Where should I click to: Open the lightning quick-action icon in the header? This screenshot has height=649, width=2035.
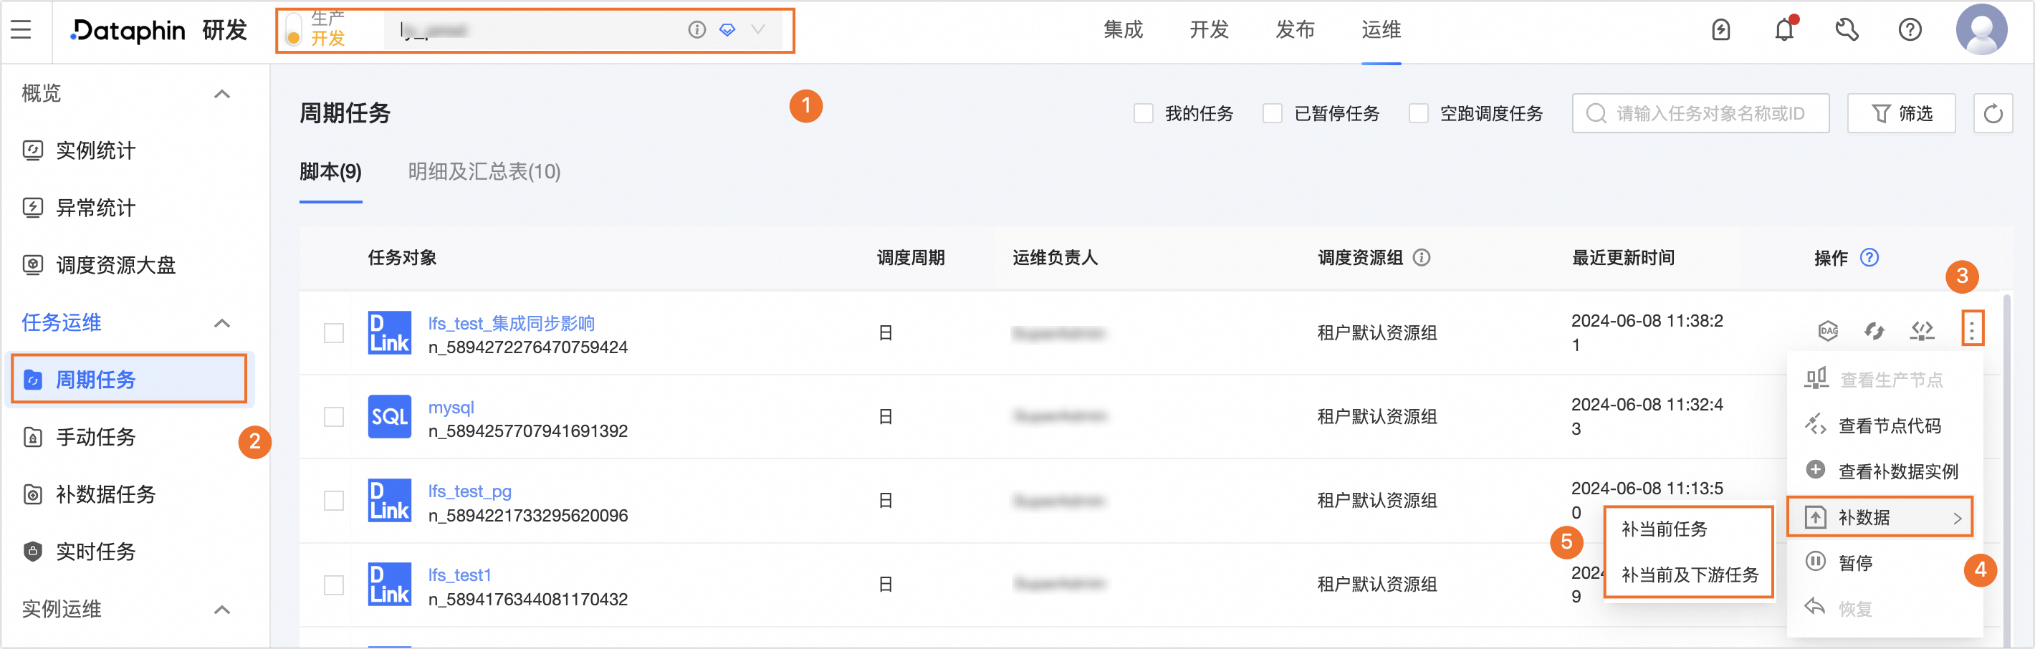pos(1720,30)
